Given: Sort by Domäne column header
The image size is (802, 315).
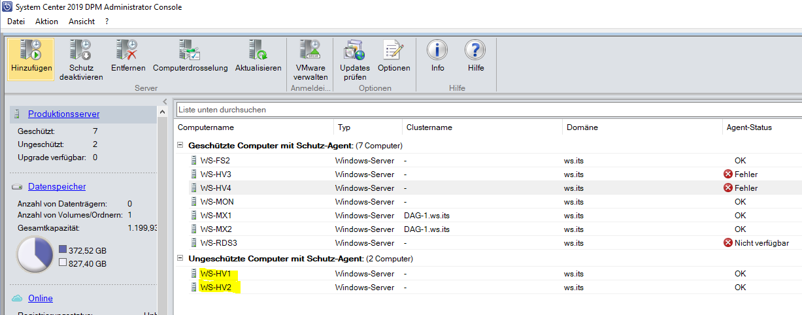Looking at the screenshot, I should coord(643,127).
